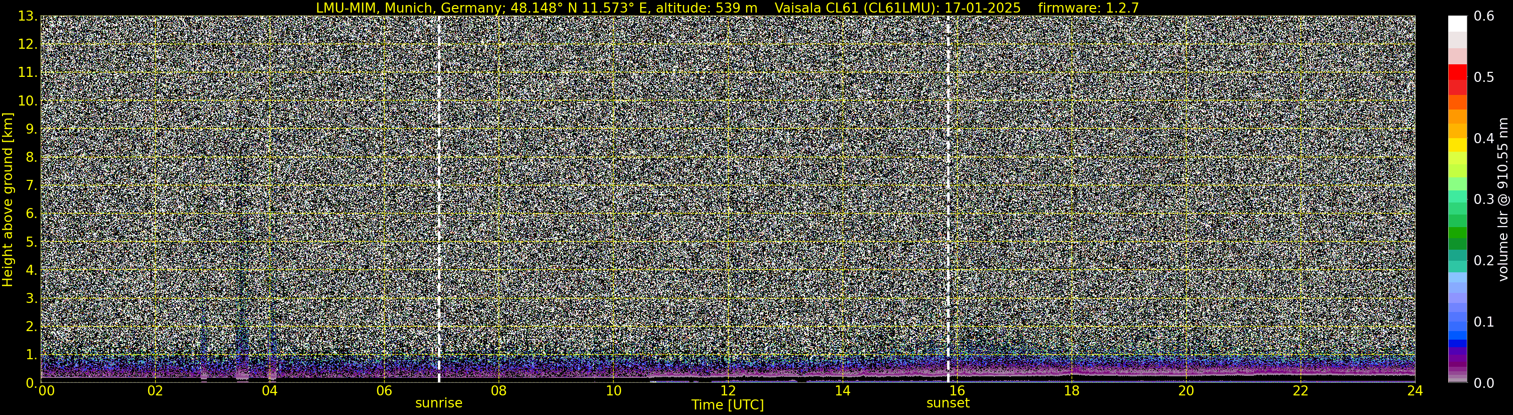Click the colorbar tick label '0.3'

1484,199
